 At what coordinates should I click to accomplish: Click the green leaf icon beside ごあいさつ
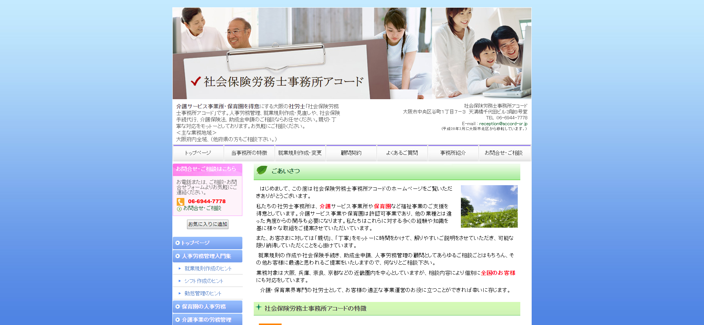[x=262, y=170]
